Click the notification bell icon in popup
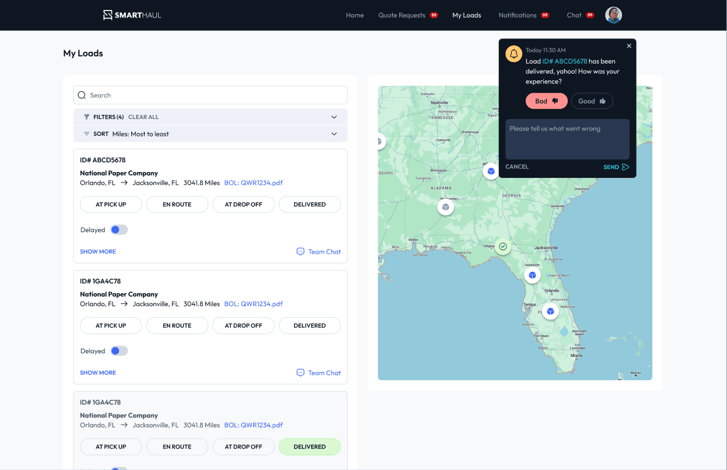 pyautogui.click(x=513, y=54)
